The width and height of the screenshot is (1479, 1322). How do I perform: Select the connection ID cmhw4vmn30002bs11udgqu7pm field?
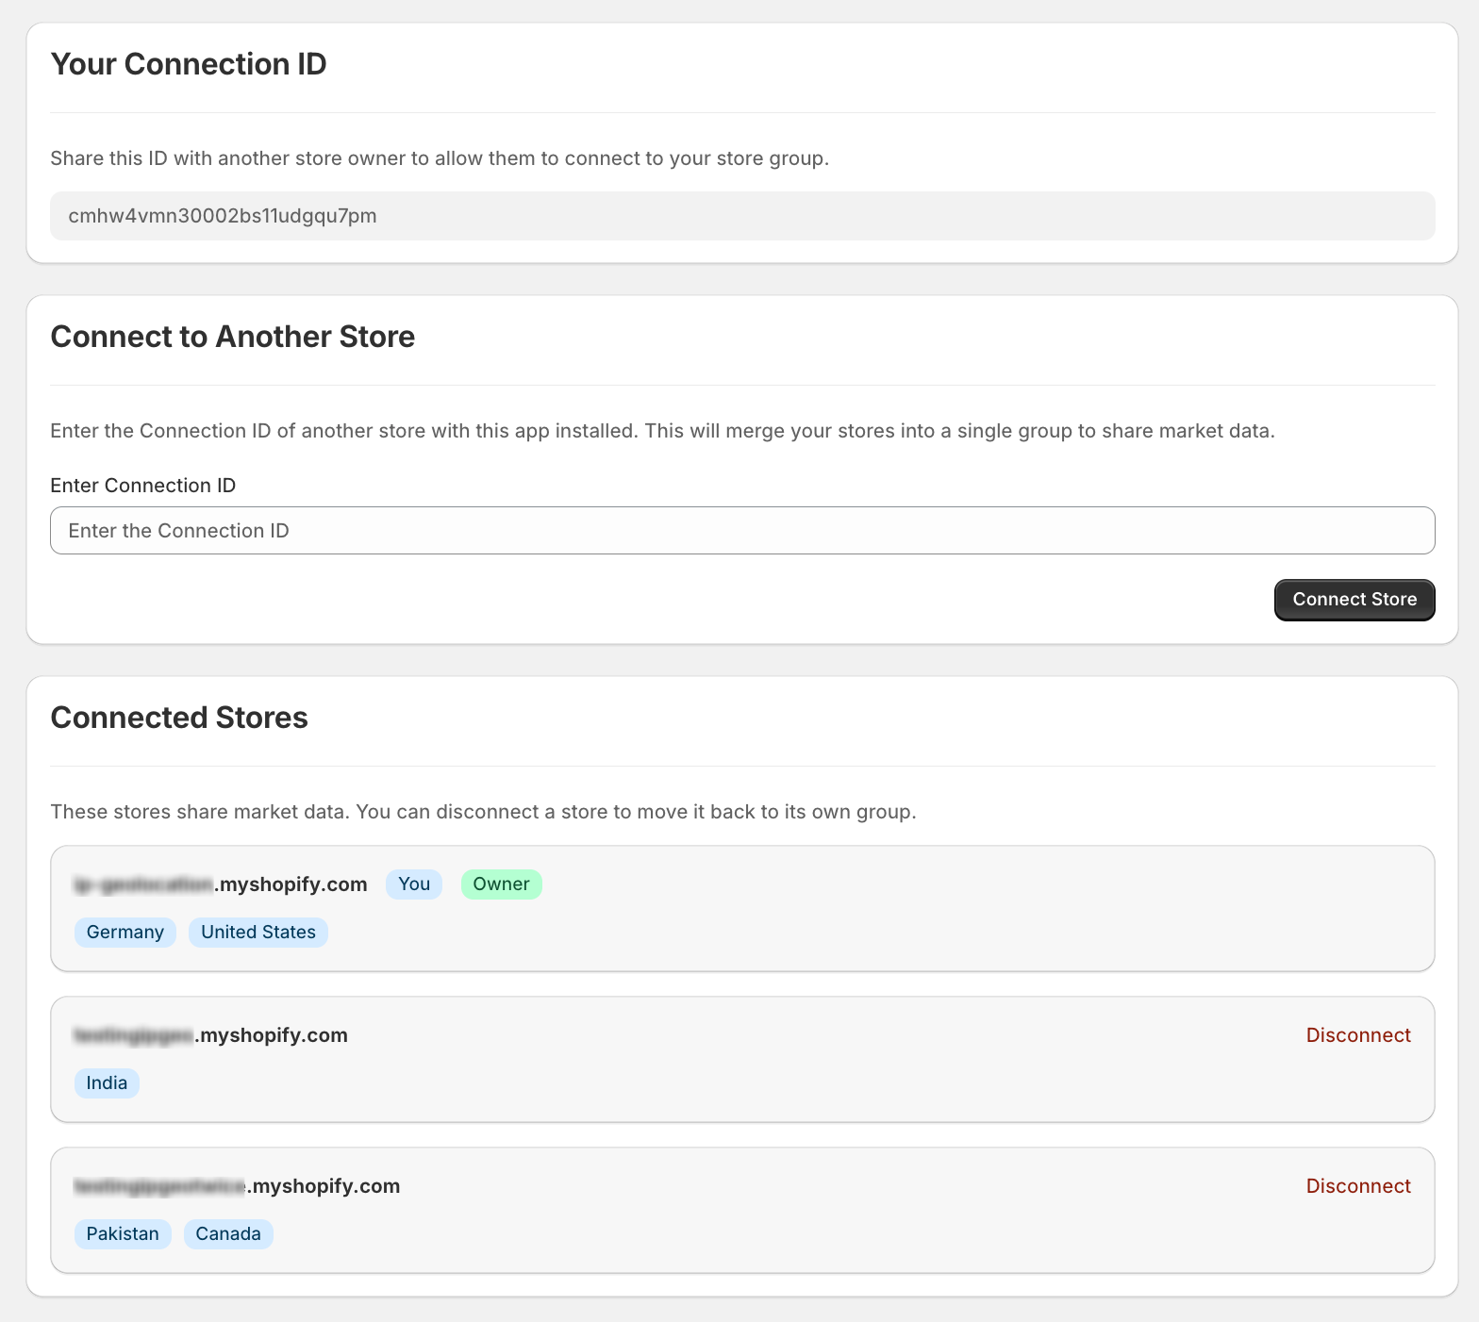pyautogui.click(x=742, y=216)
